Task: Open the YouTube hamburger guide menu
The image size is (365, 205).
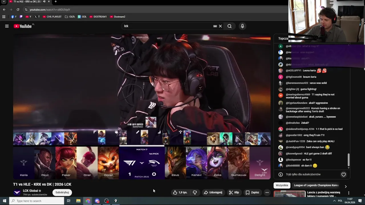Action: tap(7, 26)
